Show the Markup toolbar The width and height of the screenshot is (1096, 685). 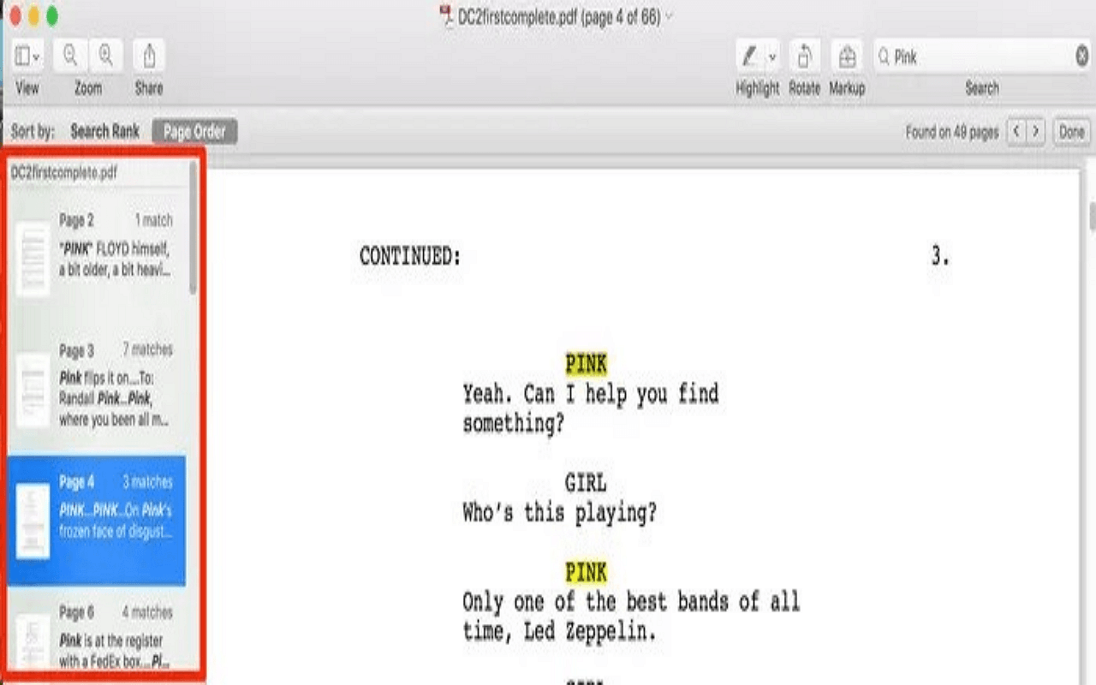[847, 57]
